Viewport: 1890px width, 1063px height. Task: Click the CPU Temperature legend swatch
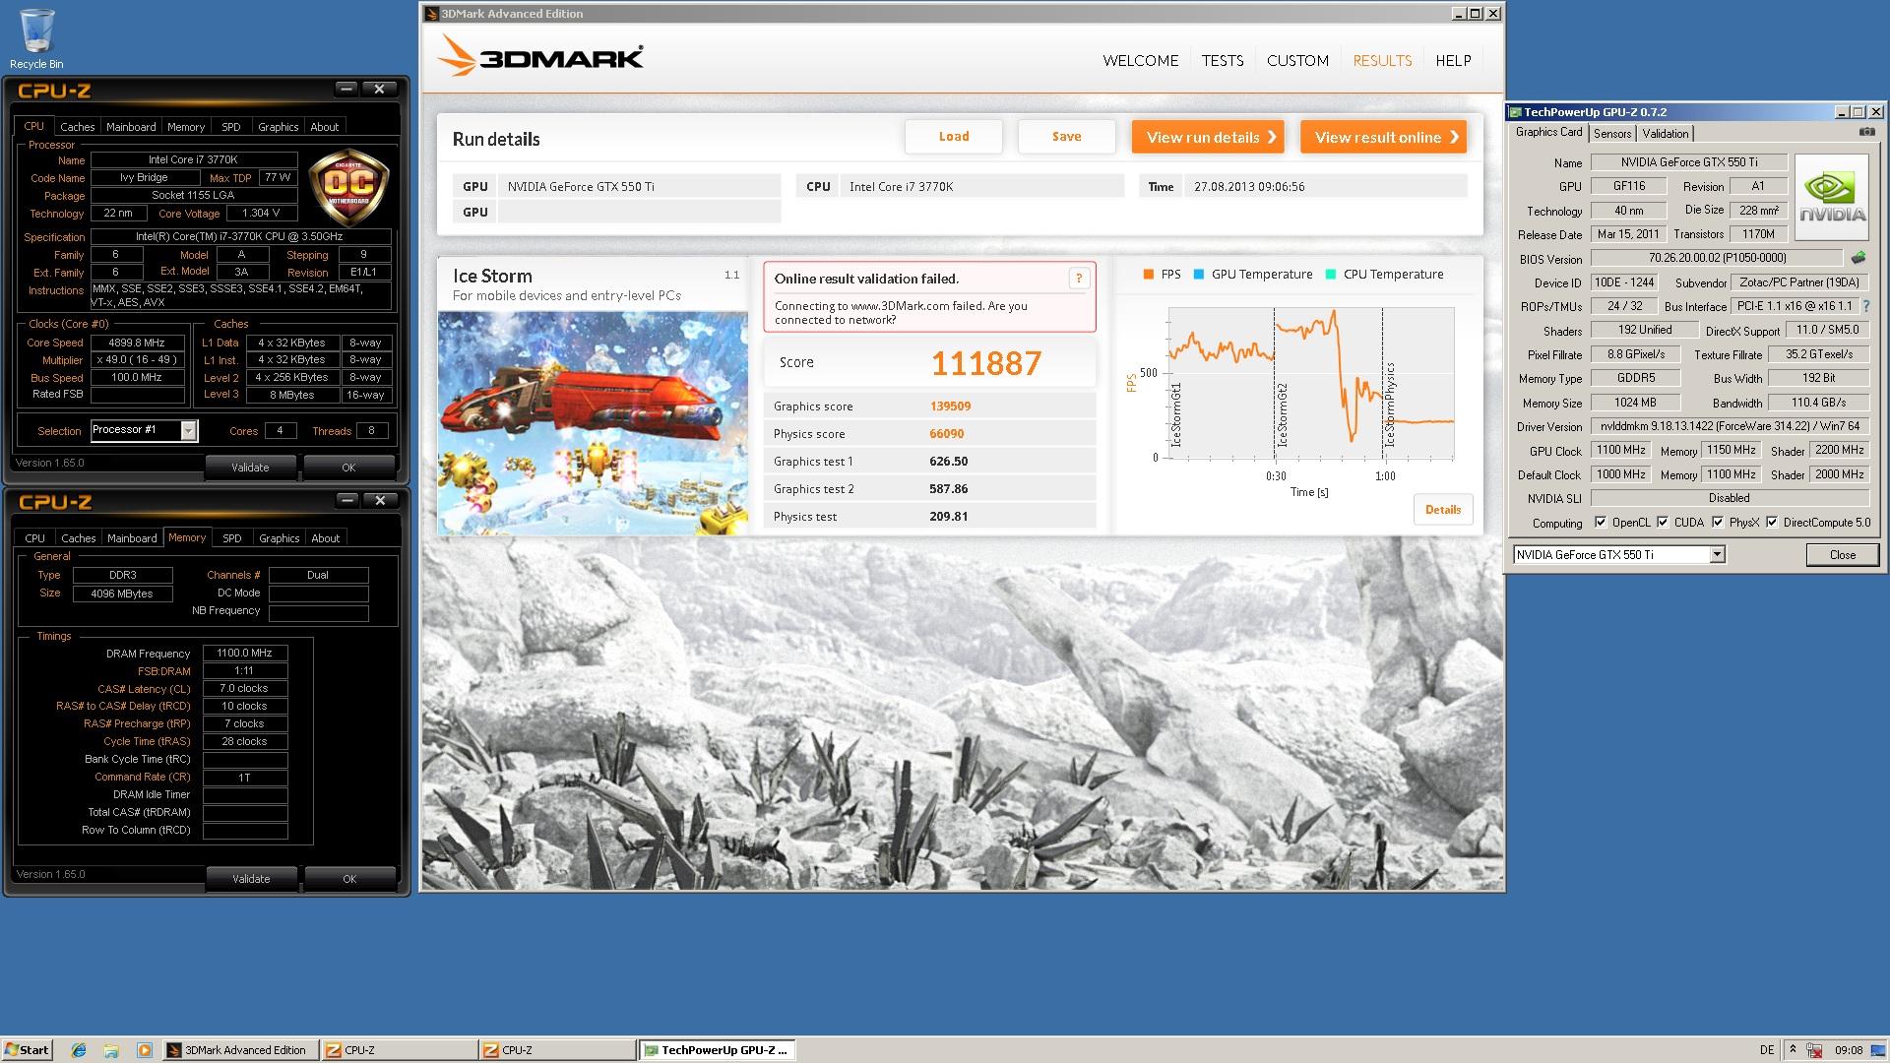point(1331,275)
